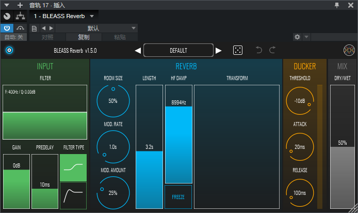Adjust the GAIN 0dB slider
358x213 pixels.
point(17,181)
